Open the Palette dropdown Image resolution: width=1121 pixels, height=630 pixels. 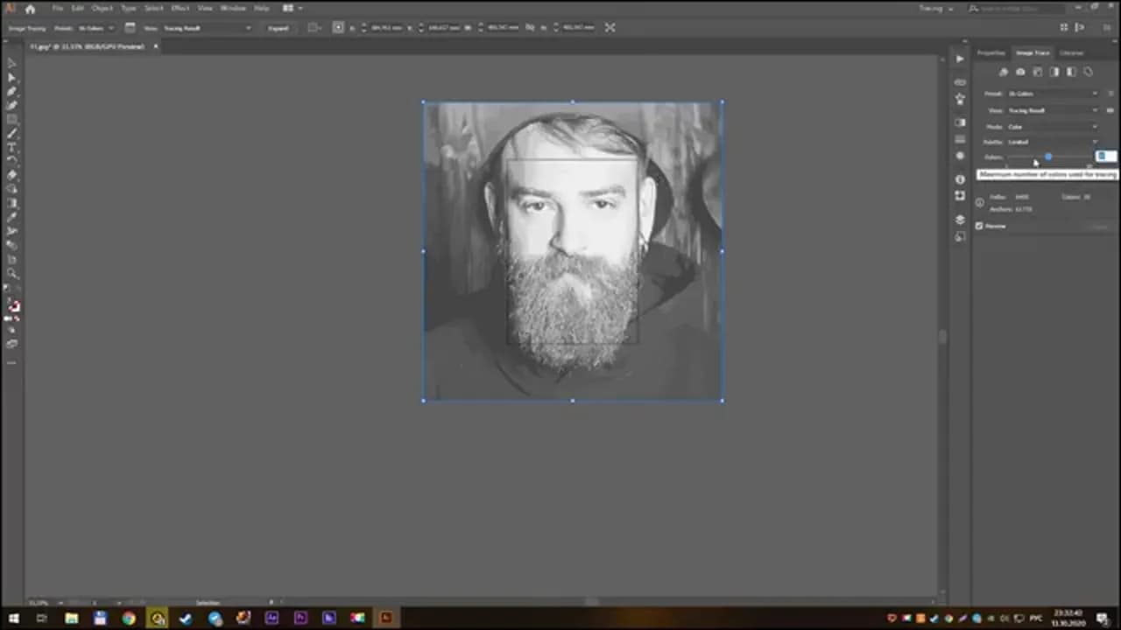click(x=1052, y=142)
